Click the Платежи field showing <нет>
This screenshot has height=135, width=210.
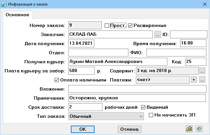[x=163, y=80]
